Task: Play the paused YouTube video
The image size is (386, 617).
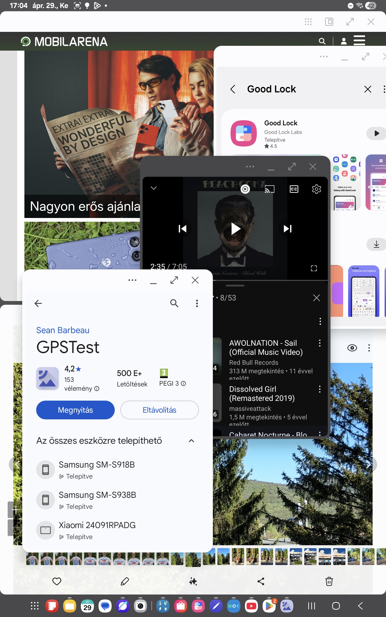Action: coord(235,229)
